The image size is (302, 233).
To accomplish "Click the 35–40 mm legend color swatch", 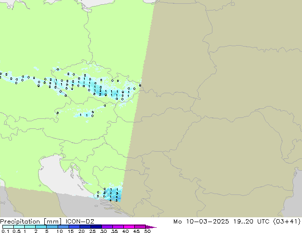I will [x=118, y=227].
